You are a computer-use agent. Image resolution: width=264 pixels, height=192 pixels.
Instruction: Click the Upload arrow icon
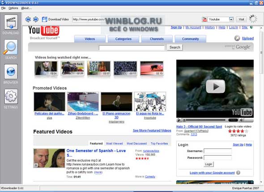point(237,38)
